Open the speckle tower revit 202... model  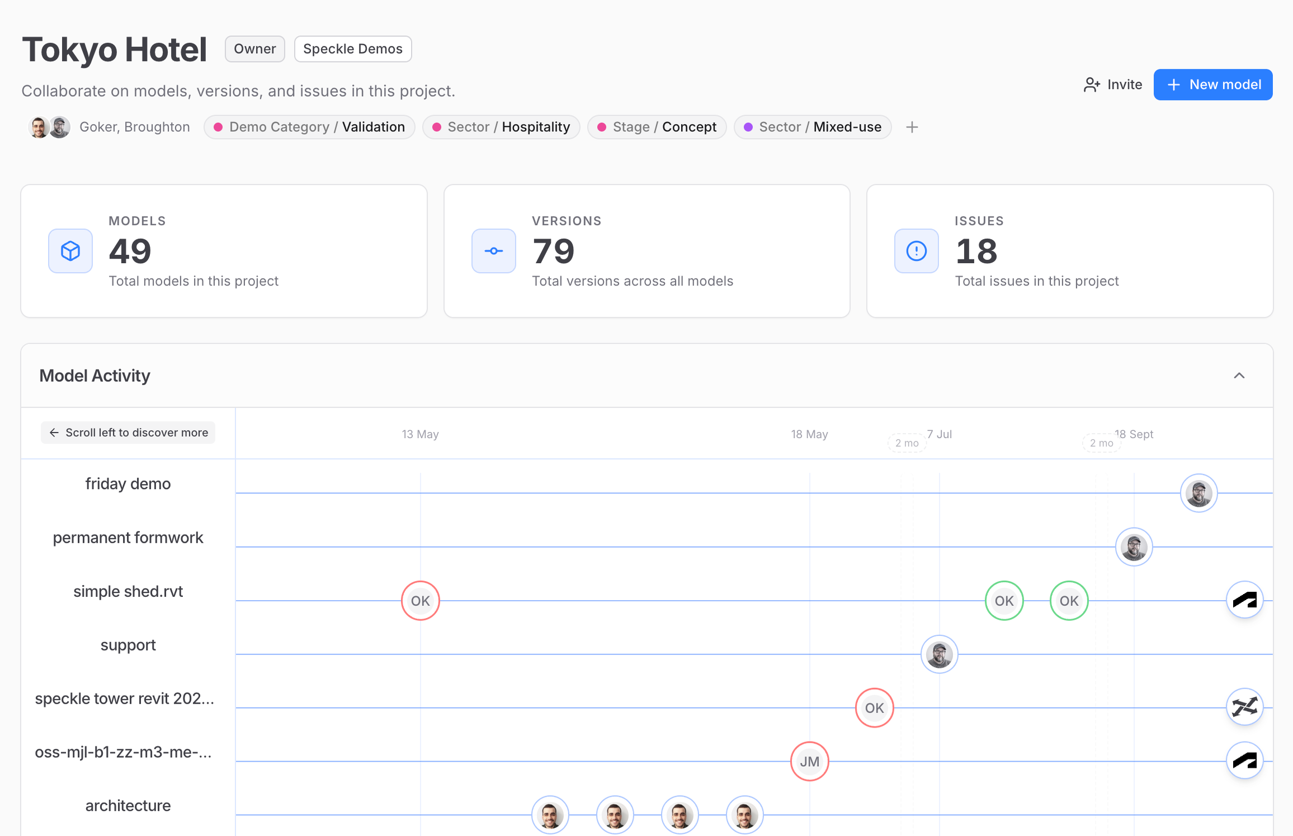(124, 699)
